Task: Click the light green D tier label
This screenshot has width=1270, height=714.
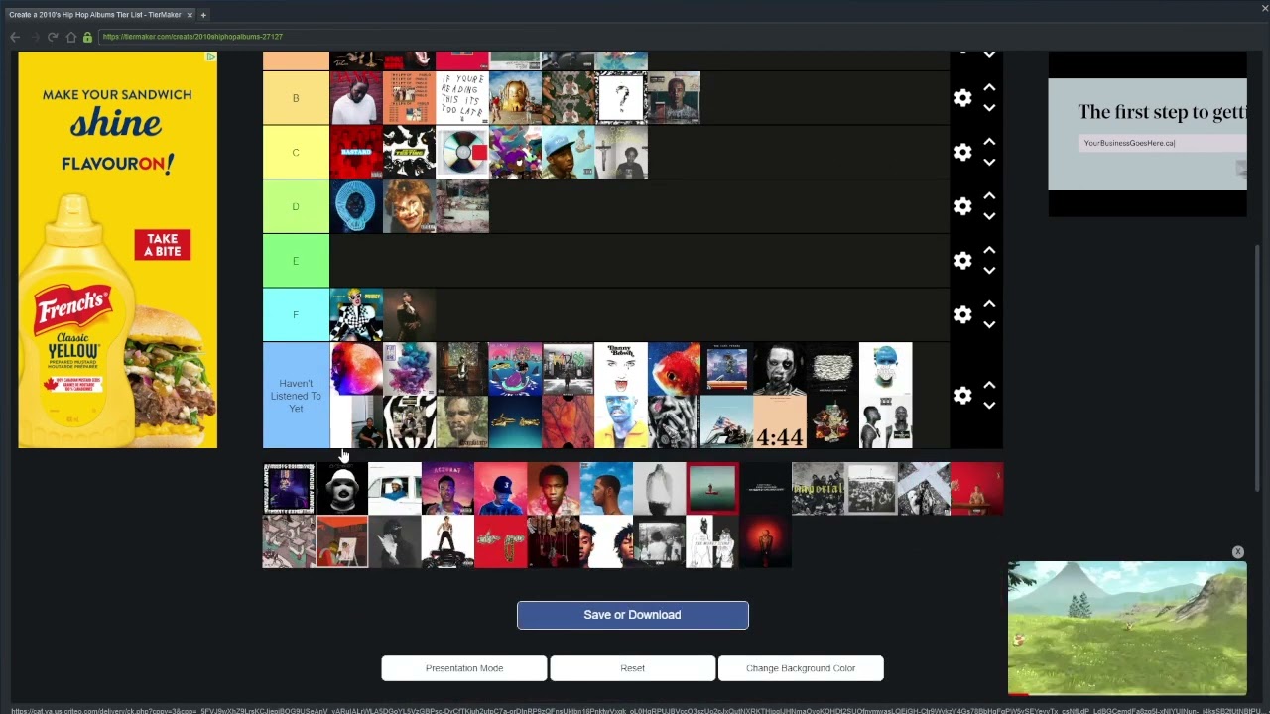Action: click(296, 206)
